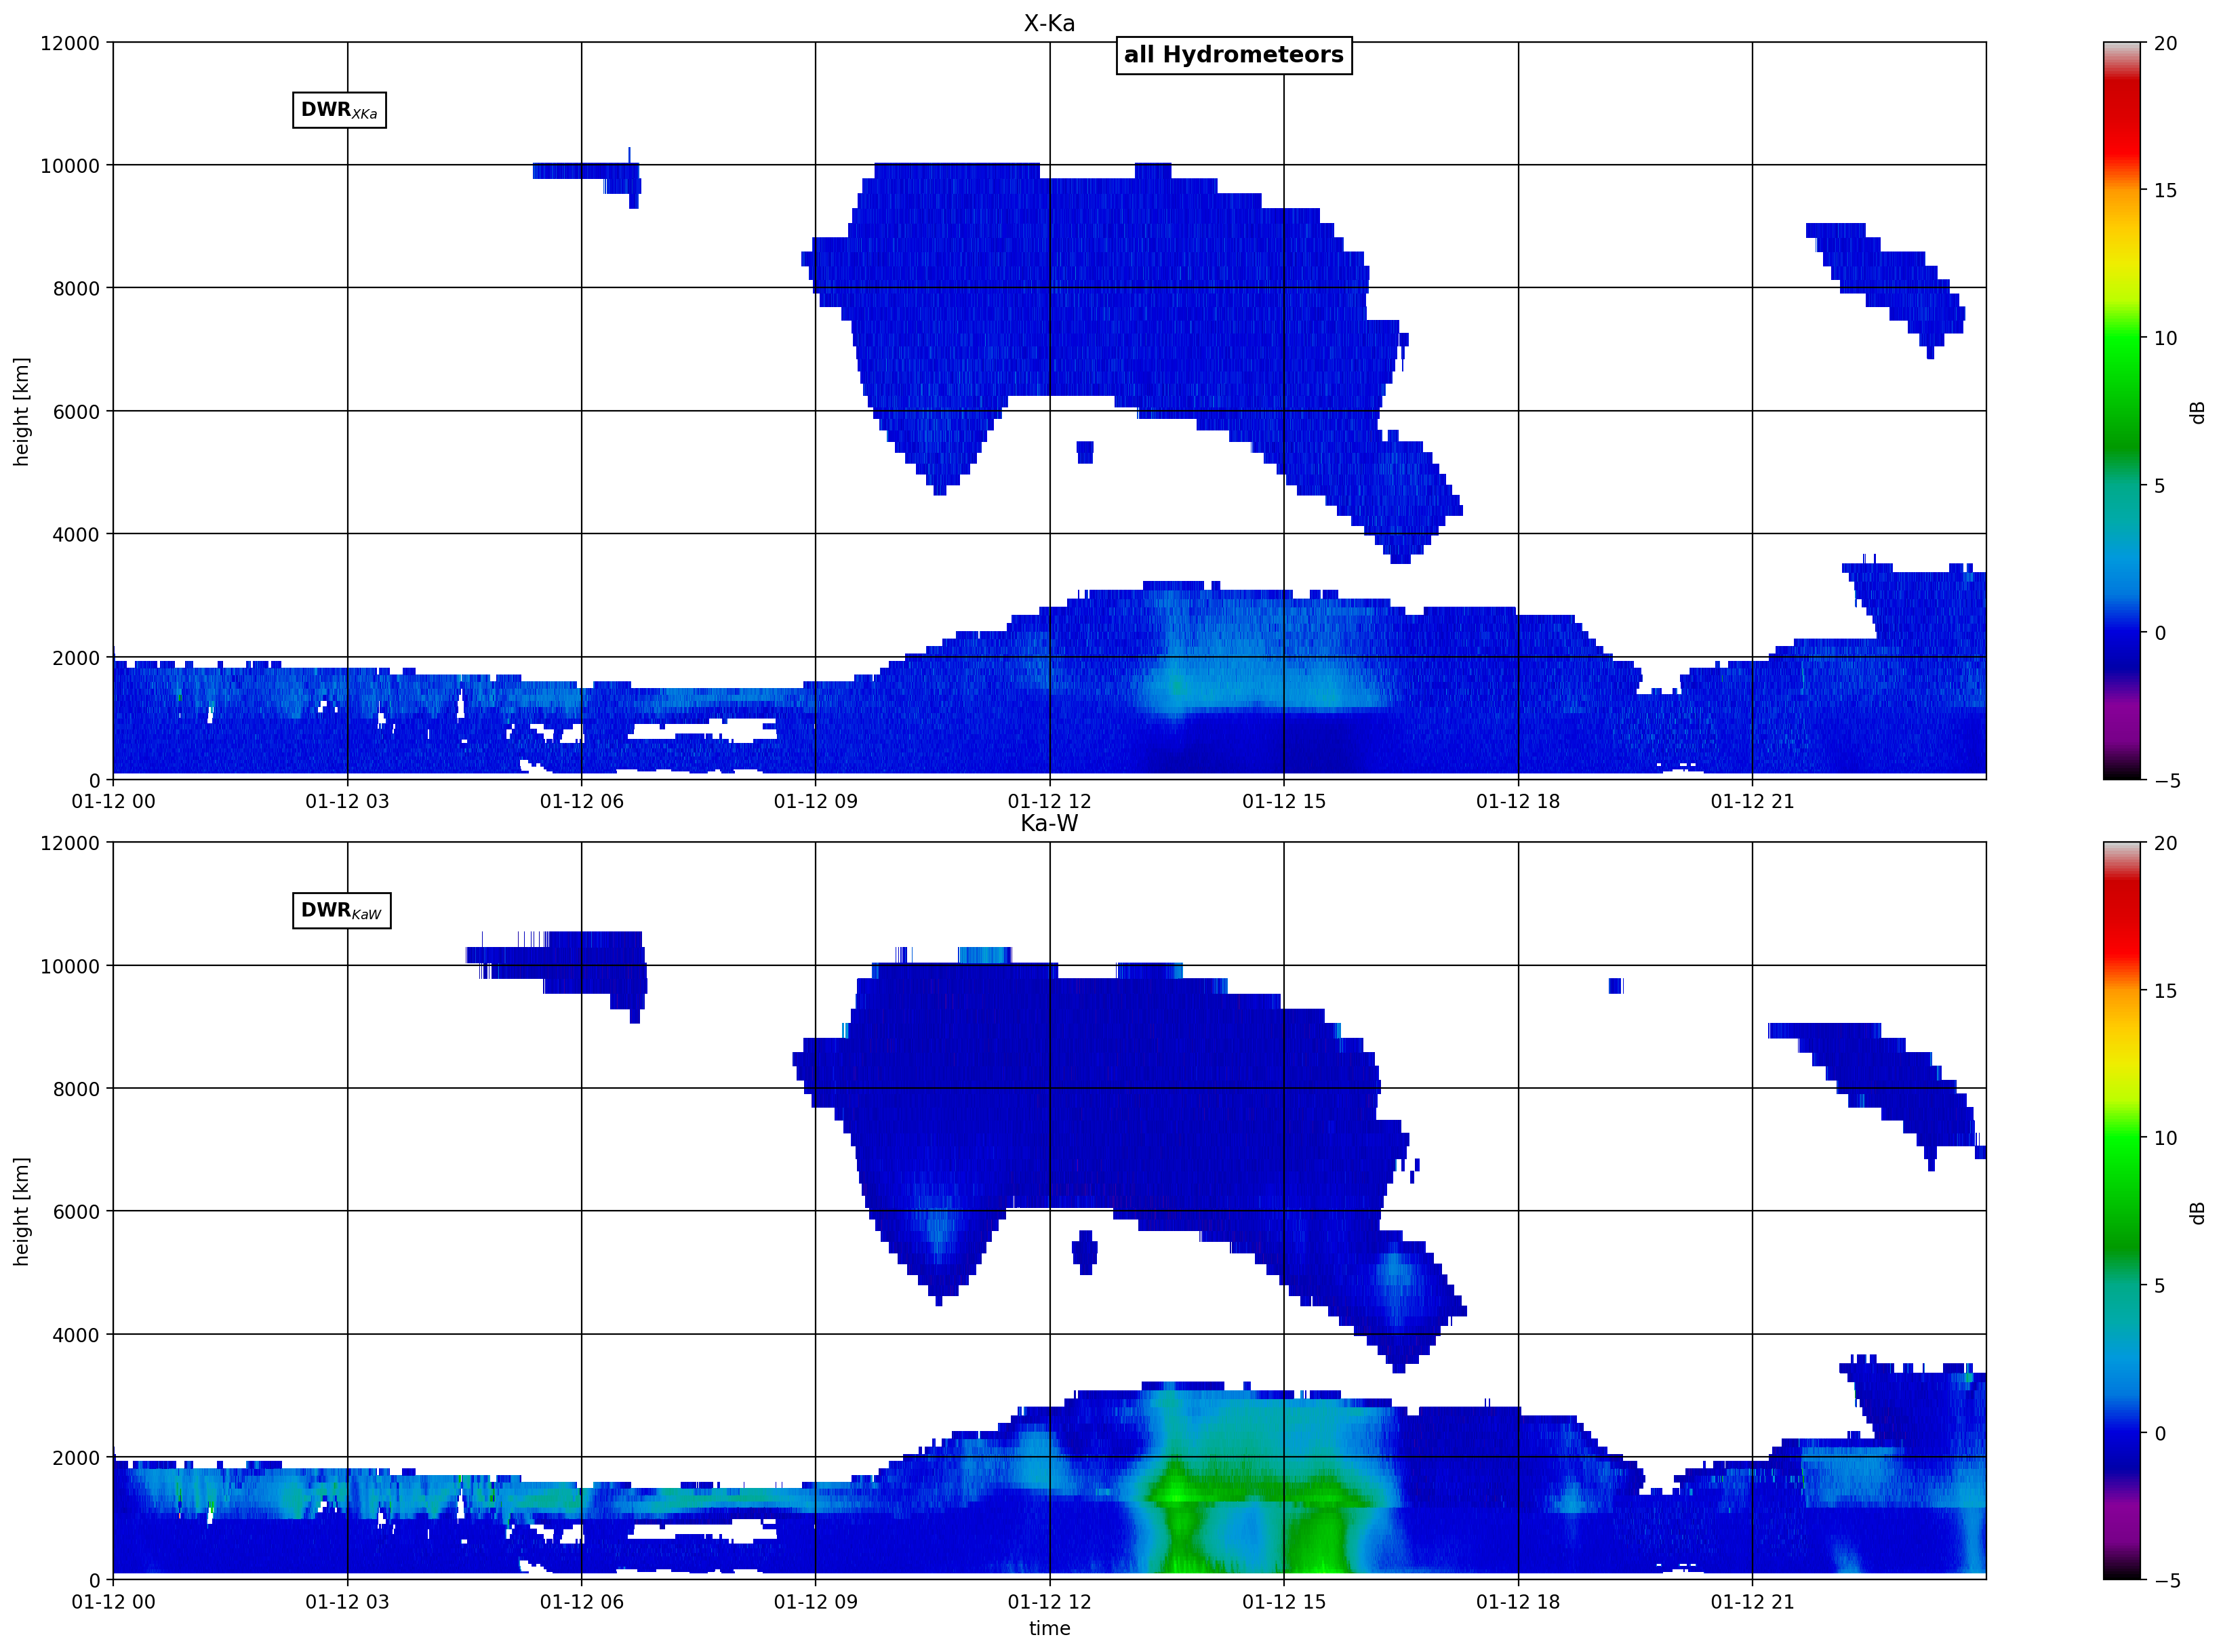The image size is (2221, 1652).
Task: Click the "6000" y-tick of the X-Ka plot
Action: pyautogui.click(x=76, y=412)
